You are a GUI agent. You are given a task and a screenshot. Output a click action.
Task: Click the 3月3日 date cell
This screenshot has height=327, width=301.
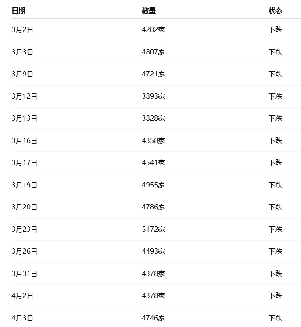click(x=22, y=52)
